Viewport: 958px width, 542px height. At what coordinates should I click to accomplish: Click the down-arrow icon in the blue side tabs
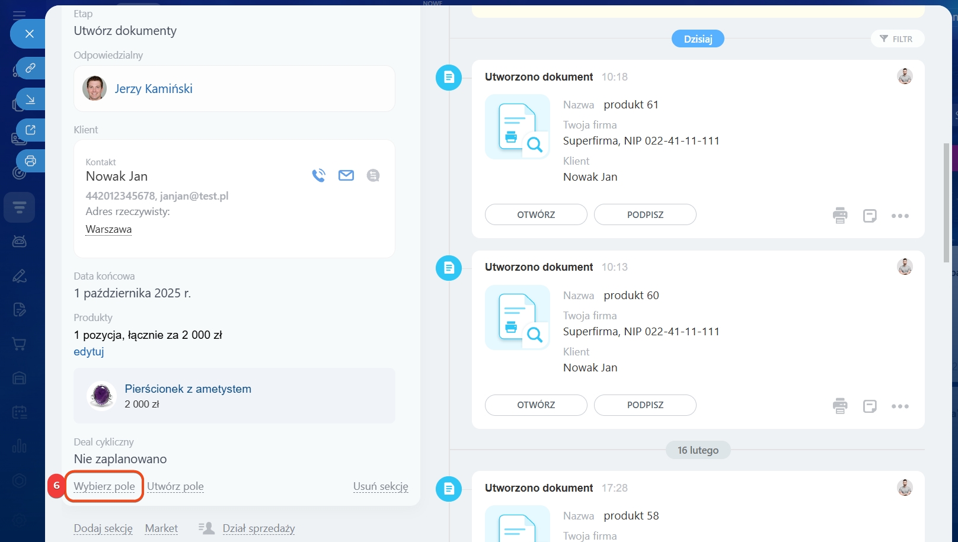point(30,99)
